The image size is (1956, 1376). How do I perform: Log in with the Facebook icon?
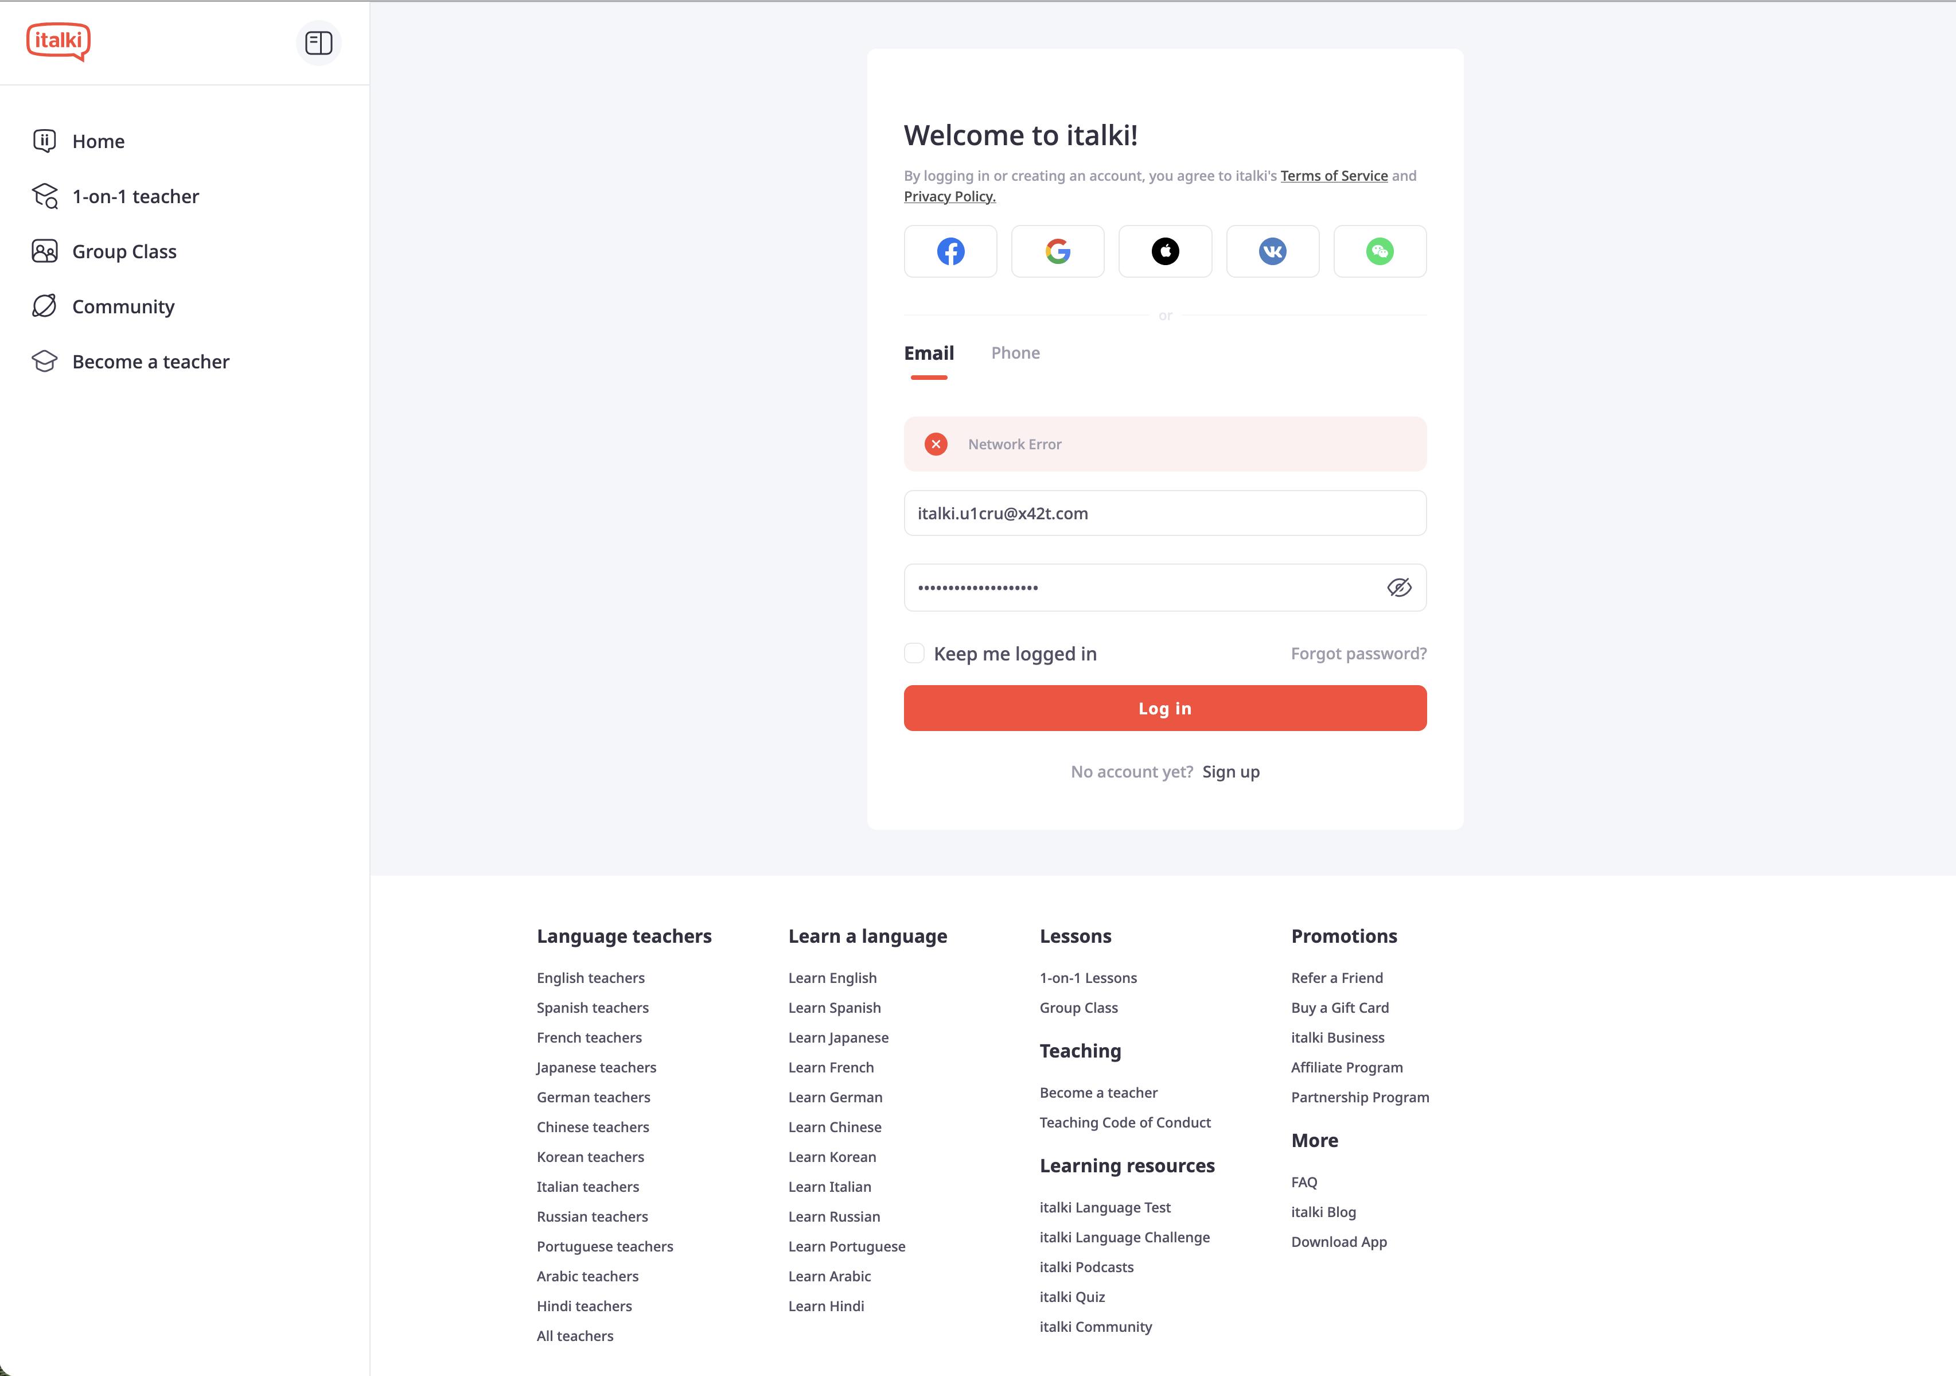coord(950,251)
